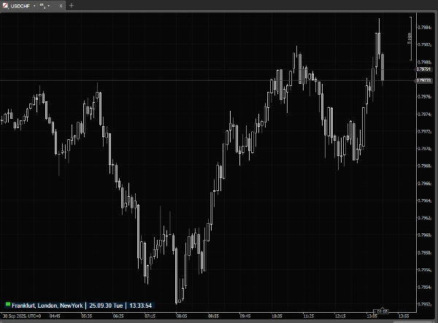
Task: Click the chart layout icon in the tab
Action: coord(41,5)
